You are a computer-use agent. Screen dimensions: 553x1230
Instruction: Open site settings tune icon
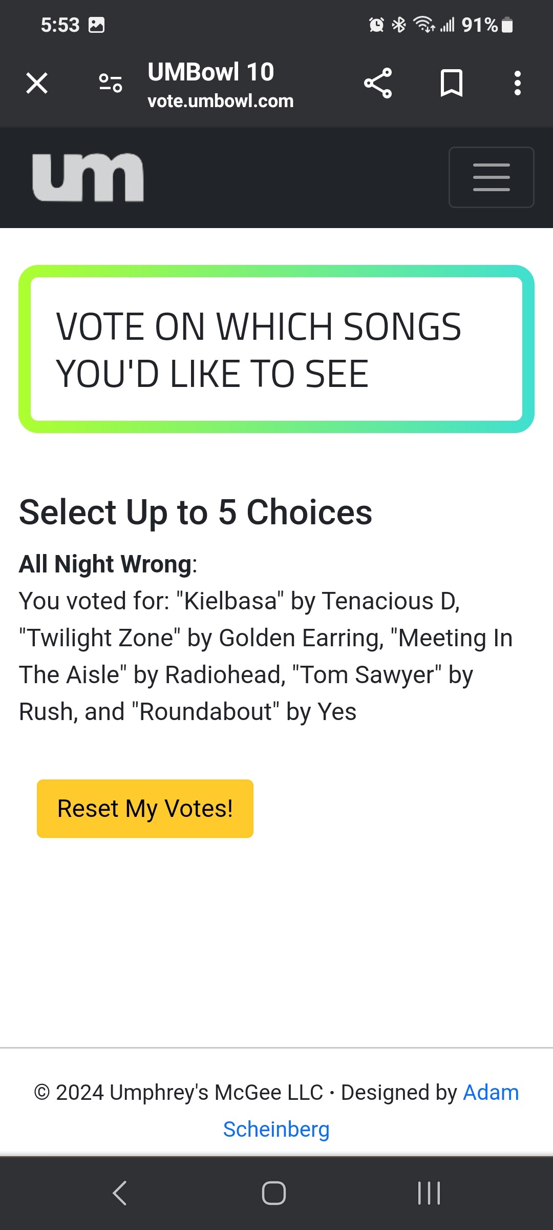point(111,83)
